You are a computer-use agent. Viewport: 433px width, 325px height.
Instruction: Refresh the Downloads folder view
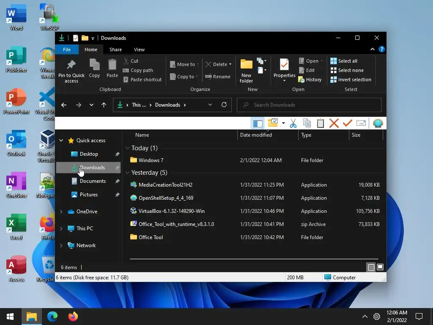coord(224,105)
